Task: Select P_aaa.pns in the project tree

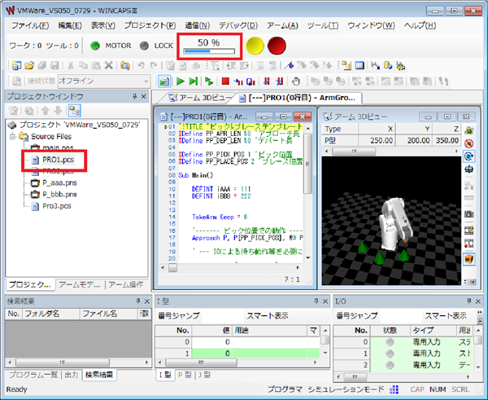Action: 58,183
